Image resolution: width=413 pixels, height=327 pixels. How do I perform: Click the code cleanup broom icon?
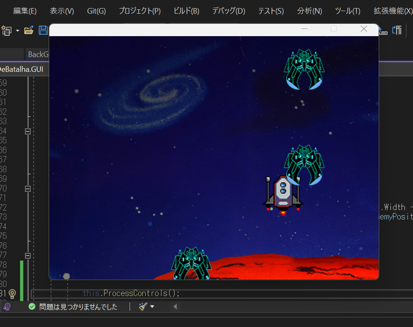pos(143,307)
